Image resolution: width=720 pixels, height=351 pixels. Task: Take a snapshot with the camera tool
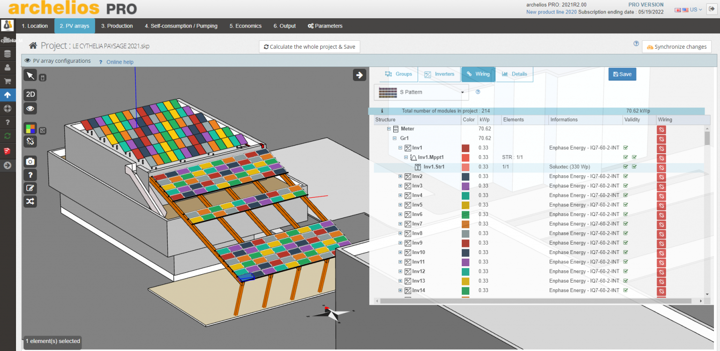[30, 161]
